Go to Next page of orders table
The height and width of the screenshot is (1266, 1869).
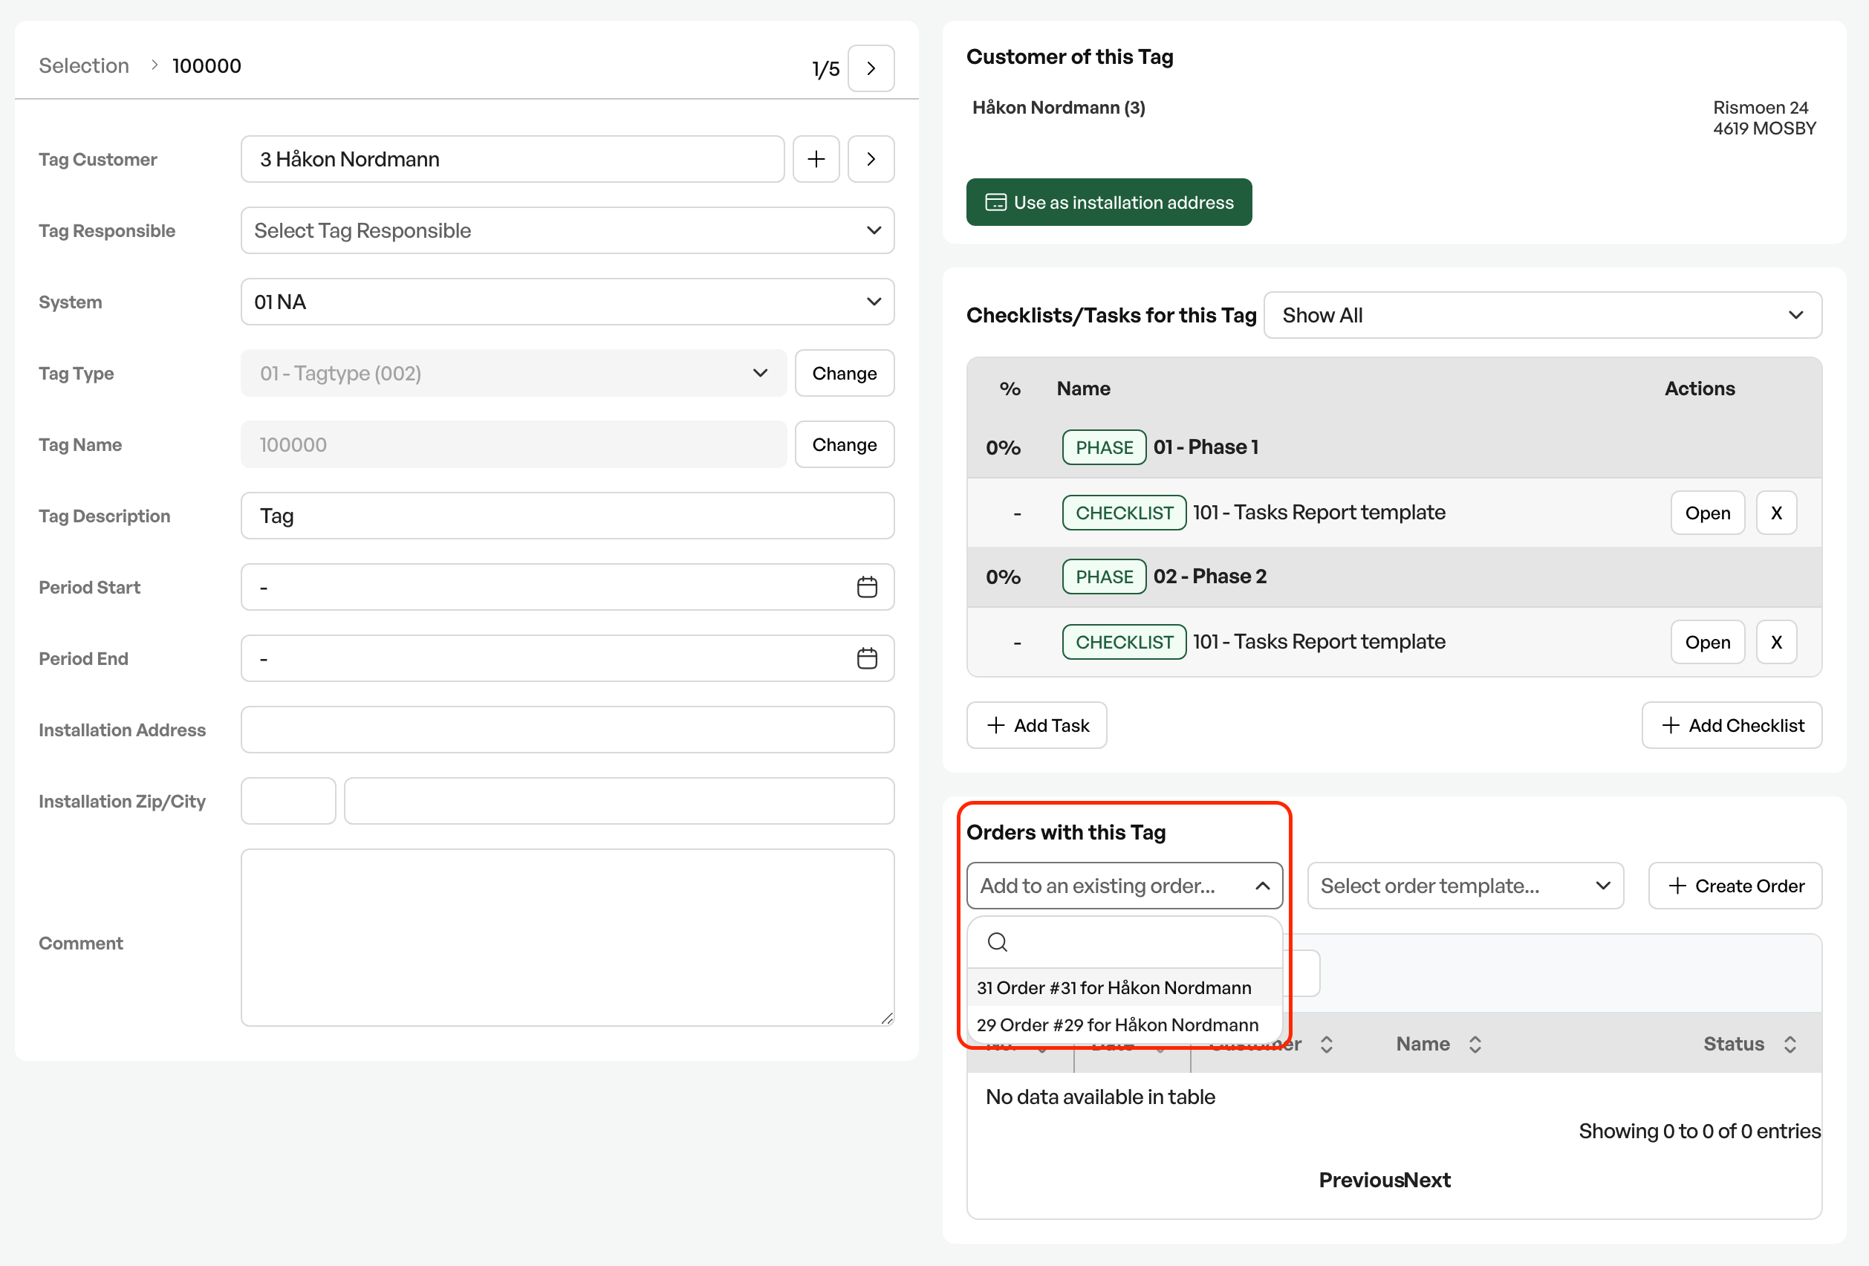tap(1428, 1180)
